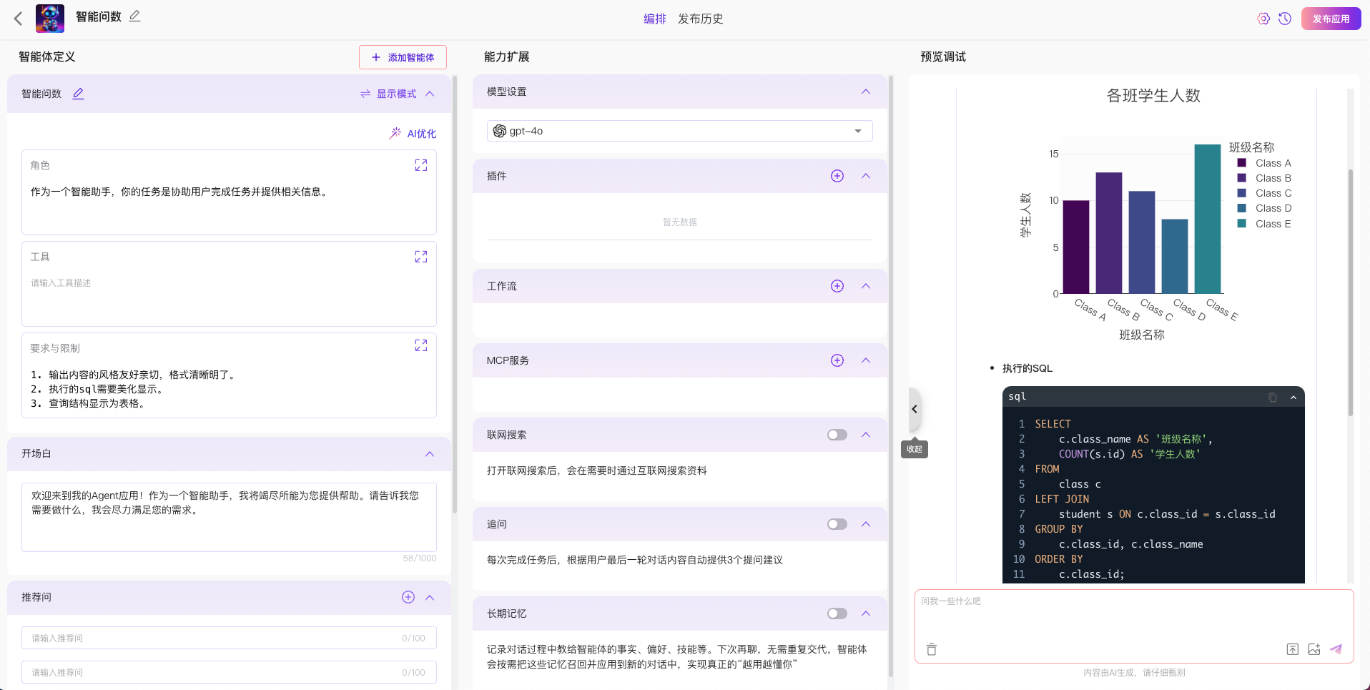Add a plugin with the 插件 plus icon
This screenshot has width=1370, height=690.
(x=837, y=176)
